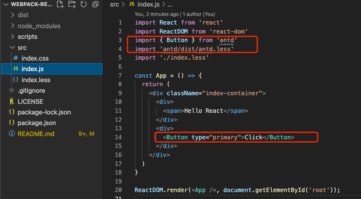Refresh the explorer file tree

[83, 4]
